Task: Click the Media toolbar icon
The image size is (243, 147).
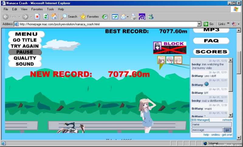Action: tap(104, 17)
